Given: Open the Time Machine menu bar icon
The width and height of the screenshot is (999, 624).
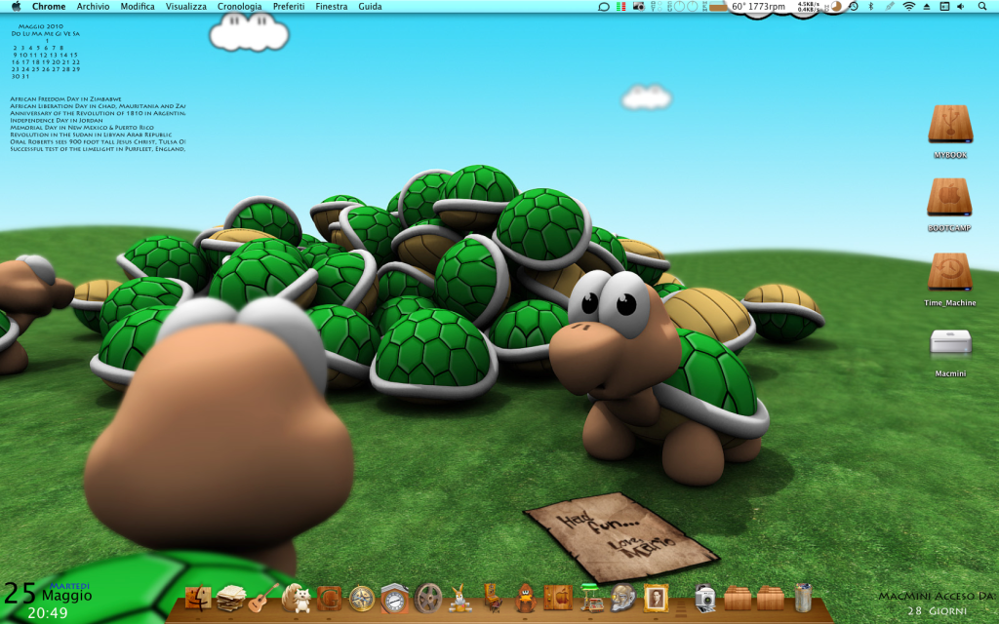Looking at the screenshot, I should coord(854,7).
